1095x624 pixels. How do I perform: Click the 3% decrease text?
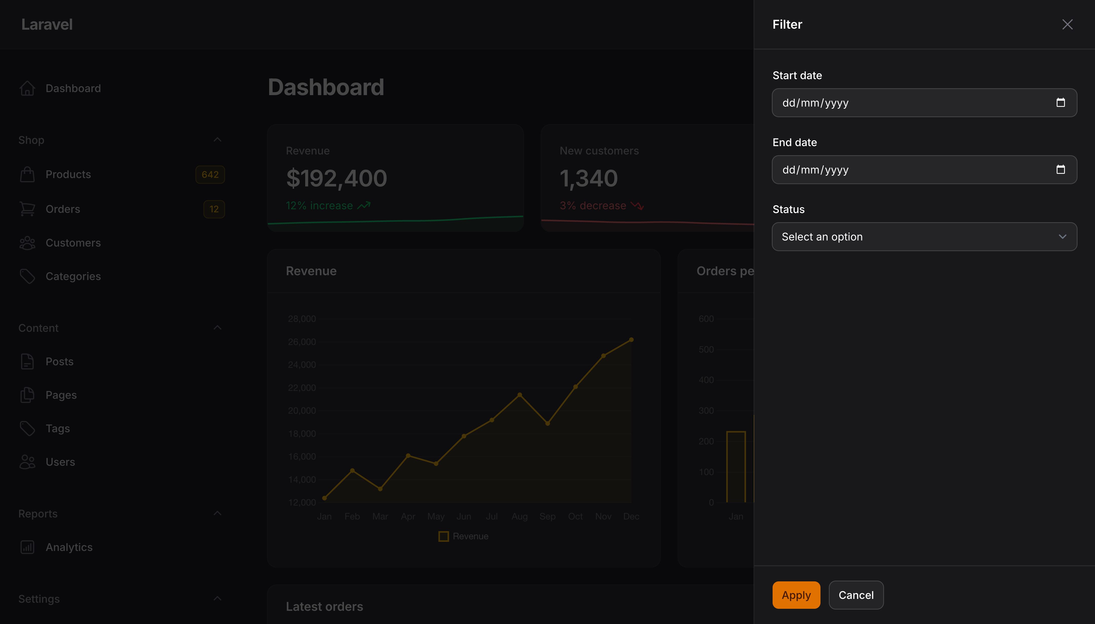click(593, 206)
